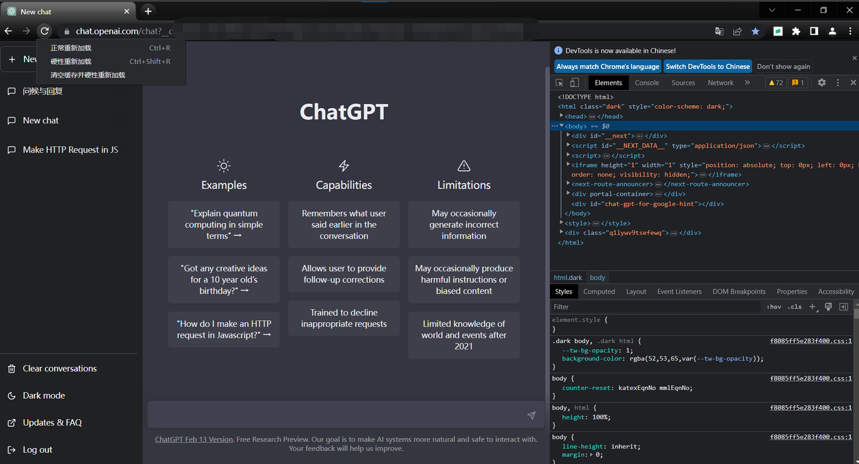Open the Chrome profile avatar icon
Viewport: 859px width, 464px height.
click(832, 31)
